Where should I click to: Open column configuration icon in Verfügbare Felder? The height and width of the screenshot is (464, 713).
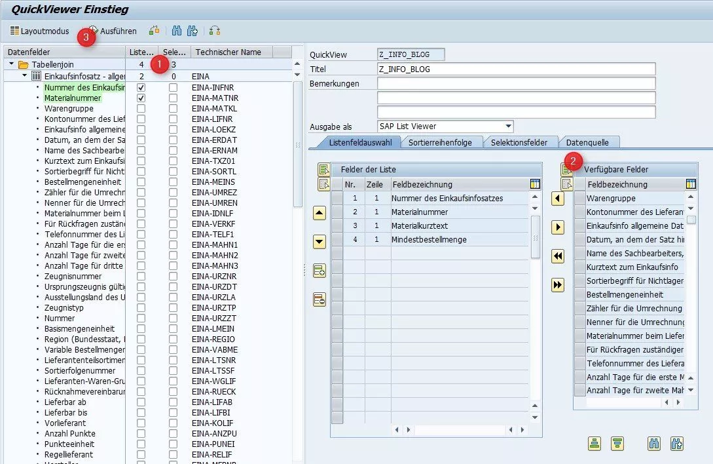691,184
